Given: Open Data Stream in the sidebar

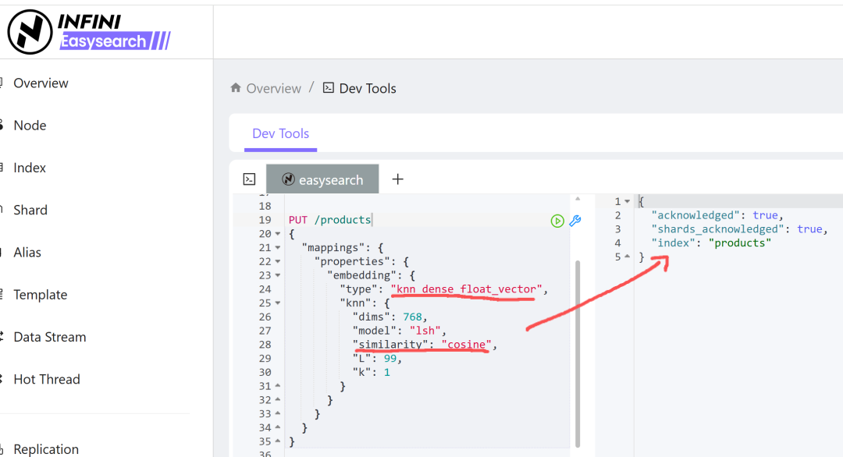Looking at the screenshot, I should coord(49,337).
